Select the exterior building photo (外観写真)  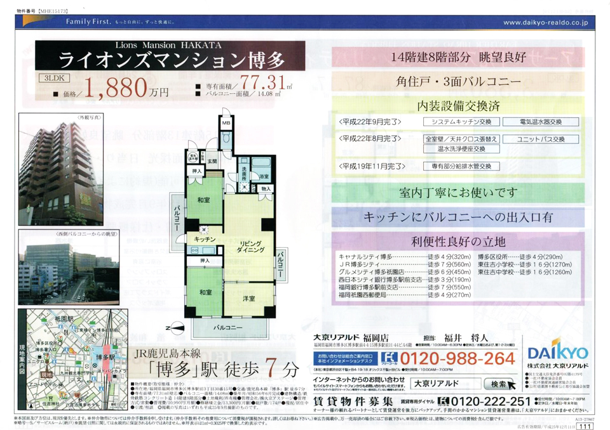pyautogui.click(x=61, y=169)
